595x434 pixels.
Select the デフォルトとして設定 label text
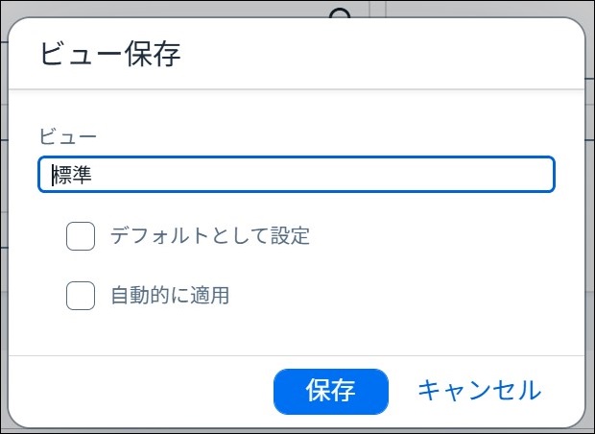210,236
